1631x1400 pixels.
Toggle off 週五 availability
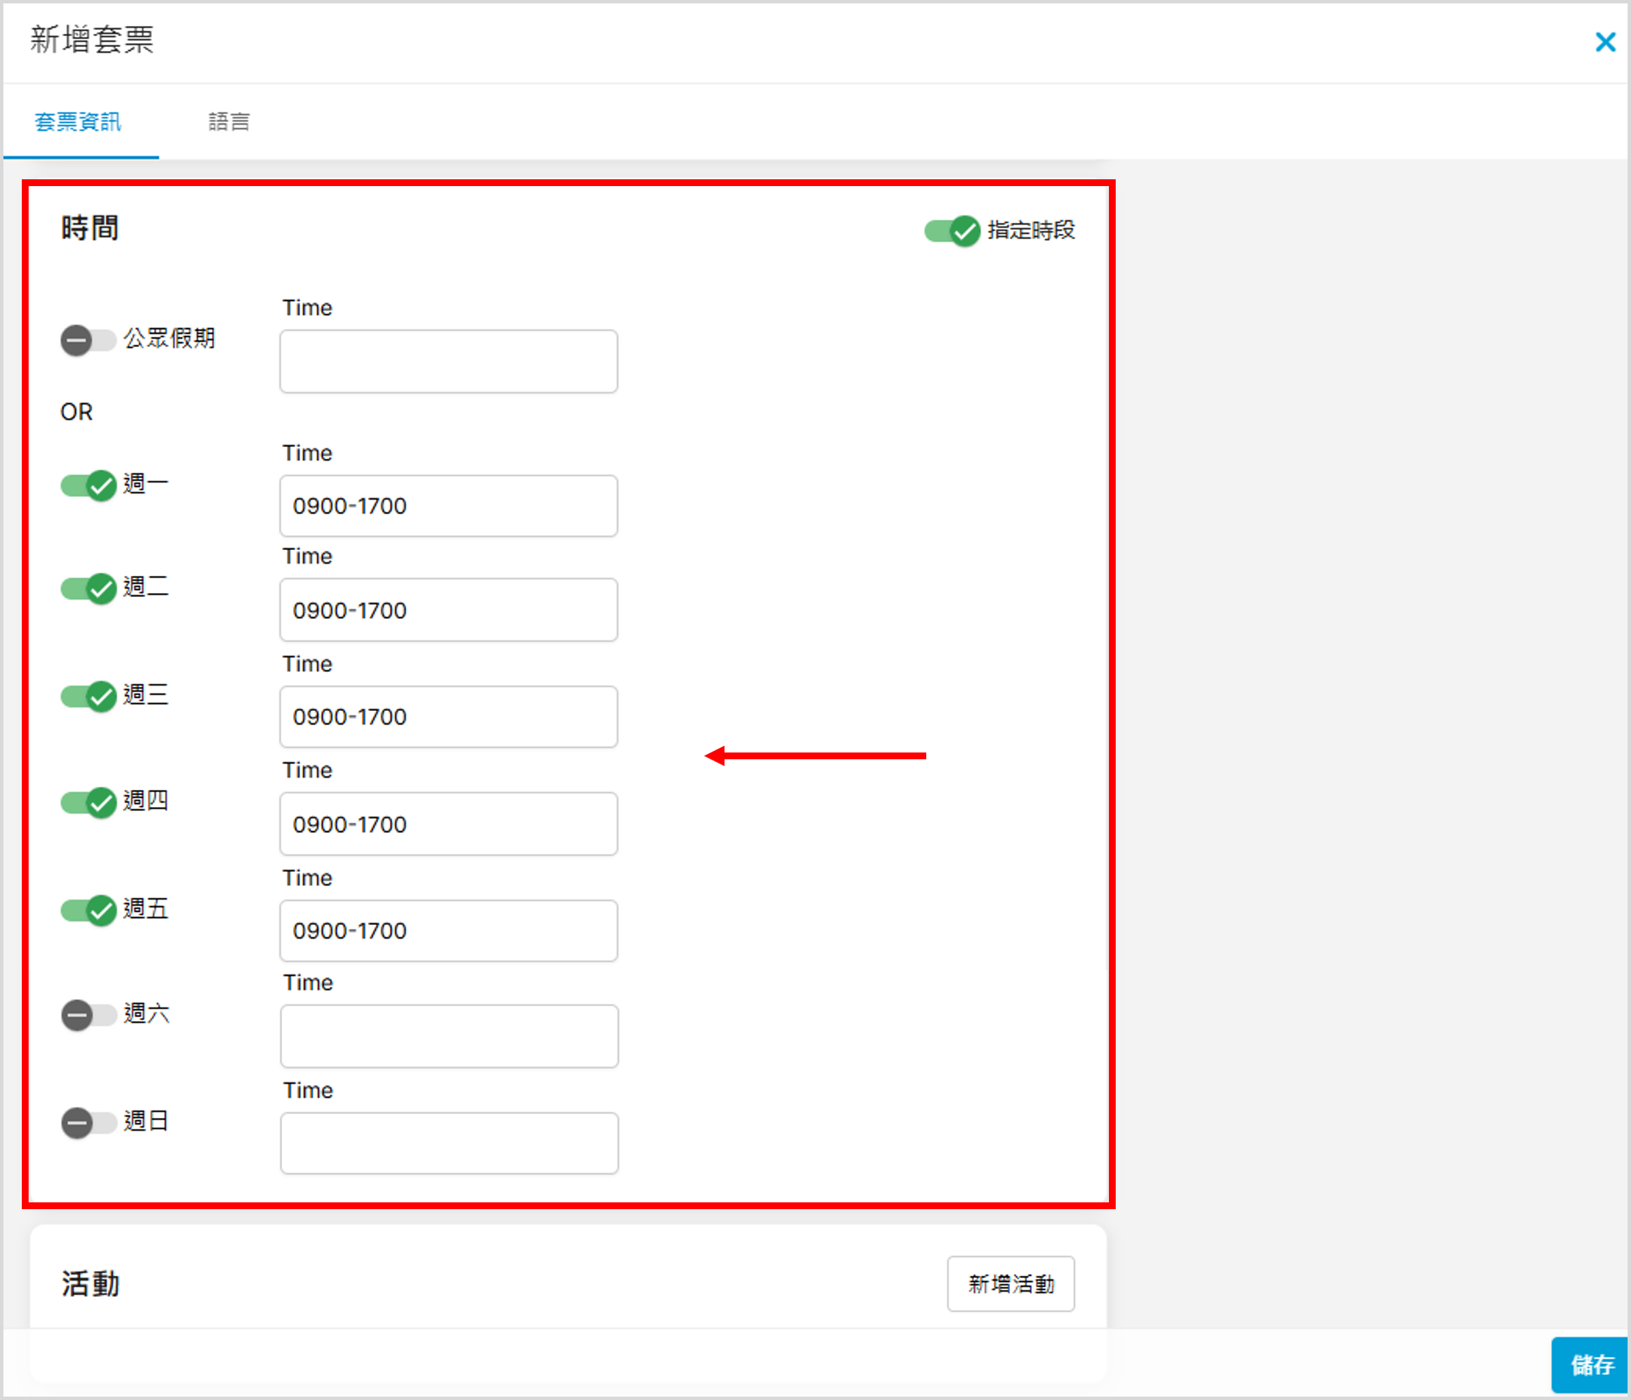(x=88, y=910)
